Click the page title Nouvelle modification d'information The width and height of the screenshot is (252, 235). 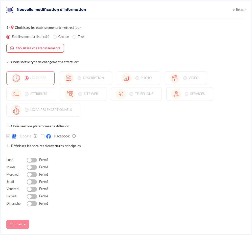pyautogui.click(x=51, y=10)
